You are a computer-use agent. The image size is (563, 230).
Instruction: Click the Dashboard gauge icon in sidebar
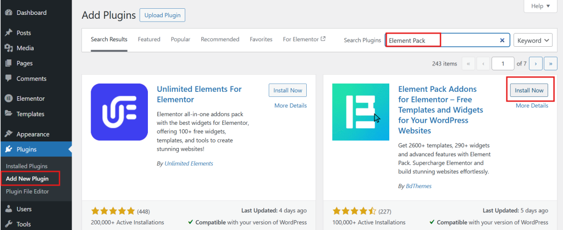point(8,13)
